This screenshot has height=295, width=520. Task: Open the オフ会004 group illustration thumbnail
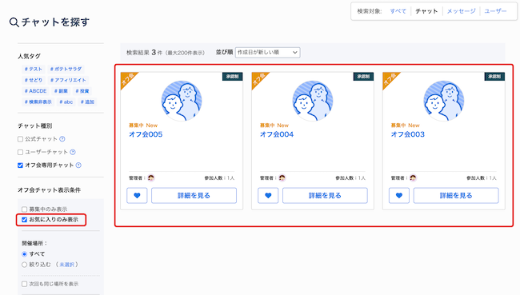312,101
